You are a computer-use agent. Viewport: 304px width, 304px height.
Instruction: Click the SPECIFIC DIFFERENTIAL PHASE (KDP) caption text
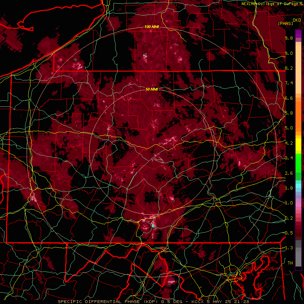[x=108, y=302]
